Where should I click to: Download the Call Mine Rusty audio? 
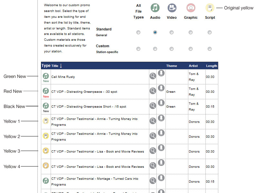pyautogui.click(x=161, y=73)
